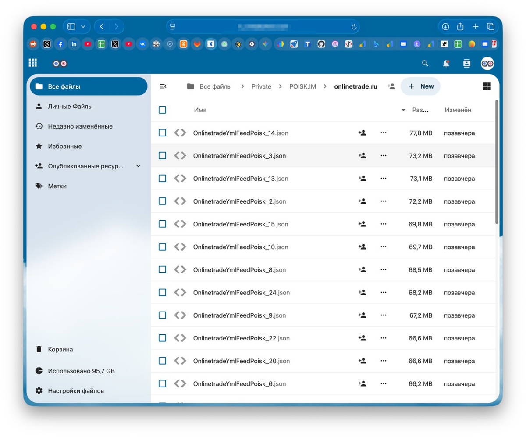Open the Safari sidebar dropdown arrow
The image size is (526, 437).
click(83, 27)
